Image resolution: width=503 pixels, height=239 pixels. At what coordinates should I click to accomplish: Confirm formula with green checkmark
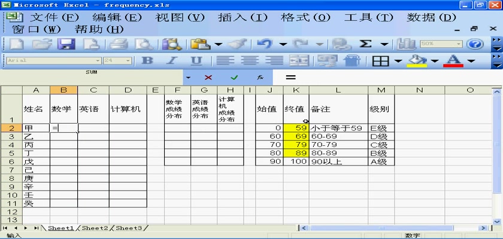point(234,78)
